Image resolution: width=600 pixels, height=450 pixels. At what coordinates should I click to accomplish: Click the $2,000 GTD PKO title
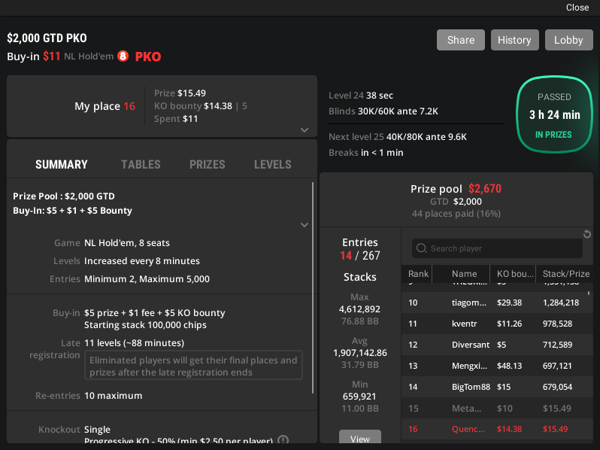click(47, 38)
